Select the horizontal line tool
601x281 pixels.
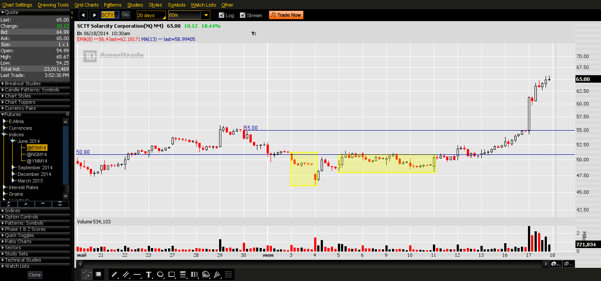point(137,274)
